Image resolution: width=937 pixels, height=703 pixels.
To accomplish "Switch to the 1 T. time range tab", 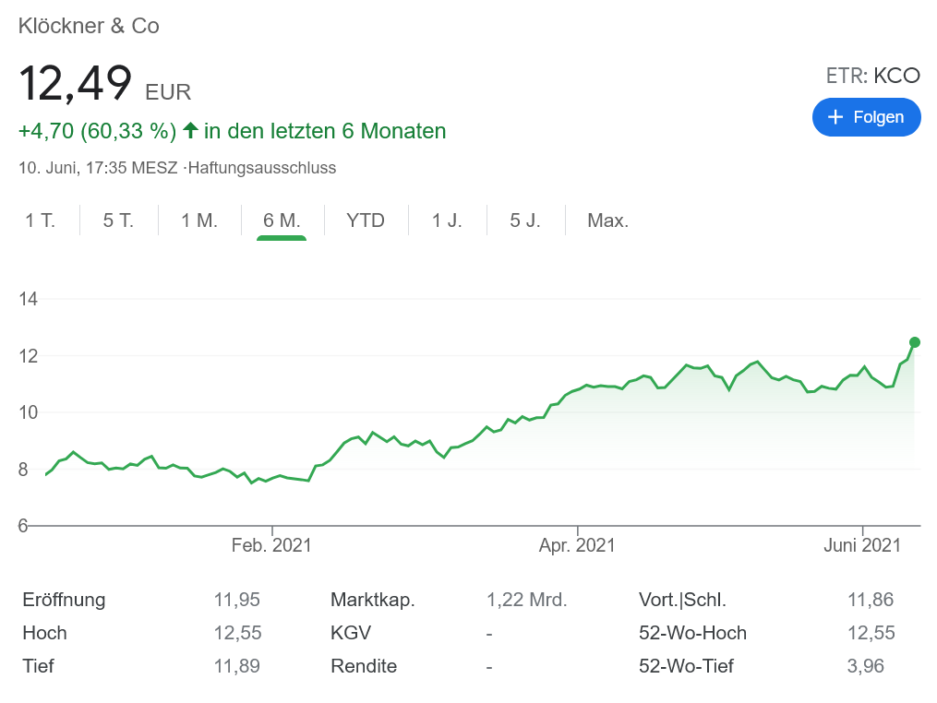I will (41, 220).
